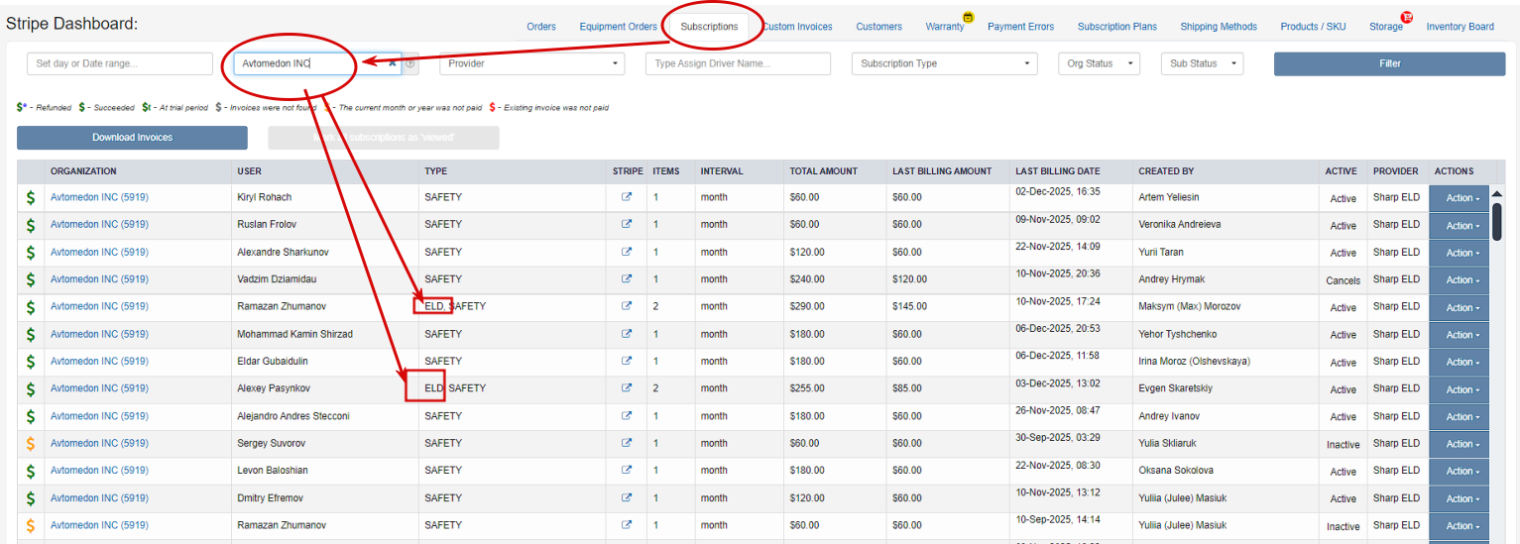Go to the Orders tab
The height and width of the screenshot is (544, 1520).
(x=541, y=27)
